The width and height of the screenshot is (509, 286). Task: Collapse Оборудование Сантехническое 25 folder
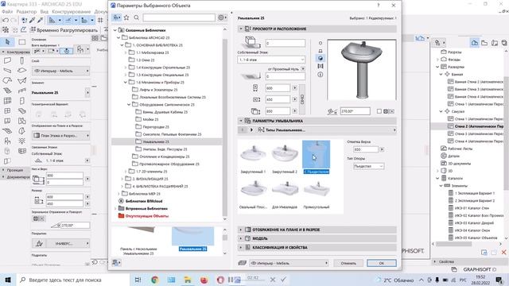click(x=129, y=104)
